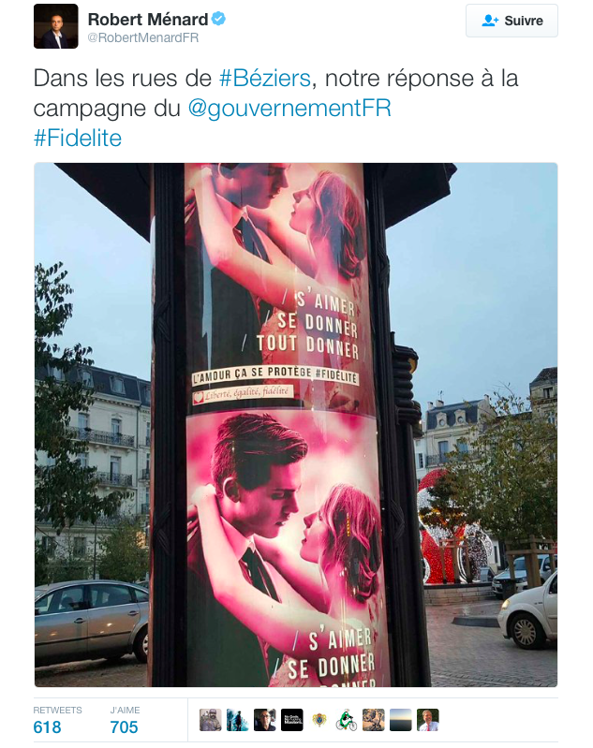This screenshot has height=748, width=593.
Task: Open Robert Ménard's profile picture
Action: click(x=56, y=26)
